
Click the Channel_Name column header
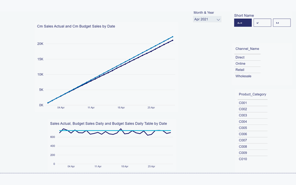(x=247, y=49)
